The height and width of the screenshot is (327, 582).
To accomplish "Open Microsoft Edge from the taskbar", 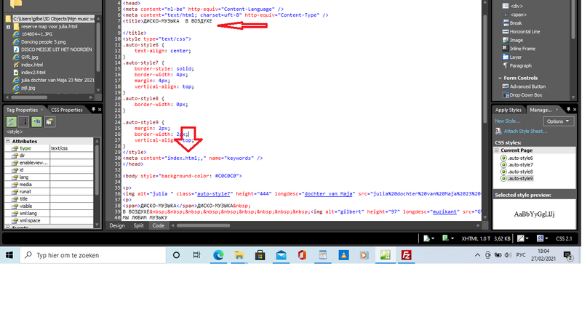I will [218, 255].
